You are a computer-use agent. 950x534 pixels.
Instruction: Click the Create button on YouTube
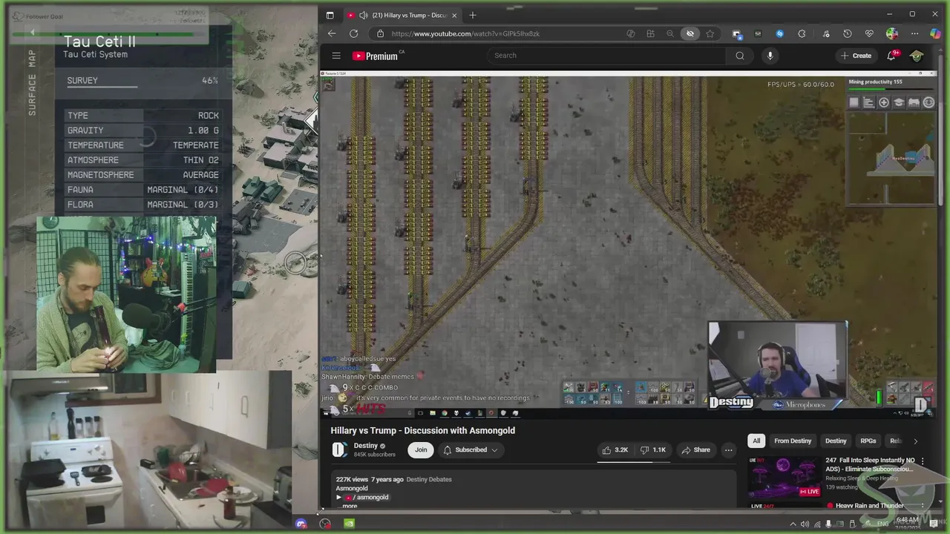click(856, 56)
